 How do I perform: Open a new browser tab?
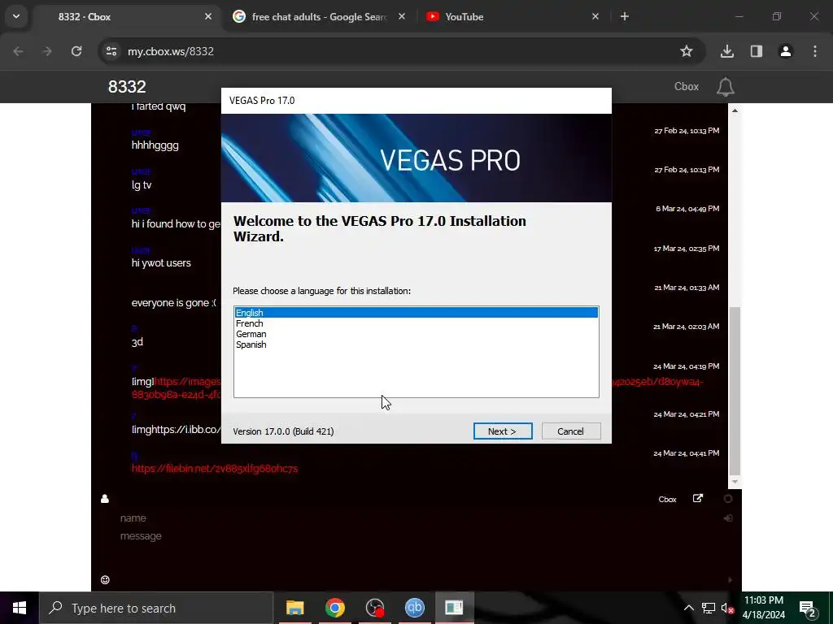coord(625,16)
